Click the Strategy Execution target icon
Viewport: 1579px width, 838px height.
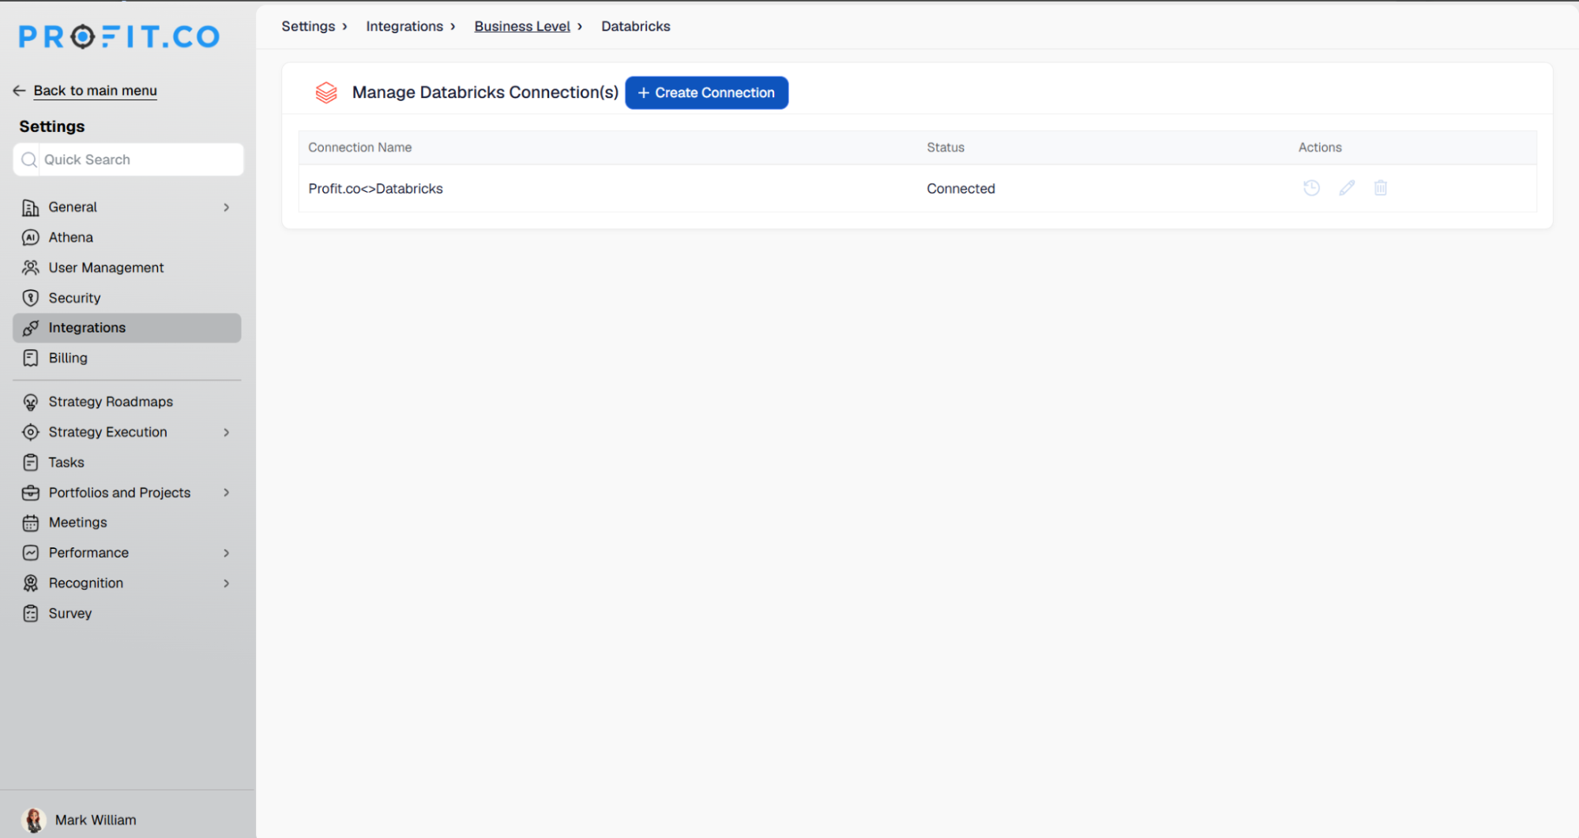[31, 432]
